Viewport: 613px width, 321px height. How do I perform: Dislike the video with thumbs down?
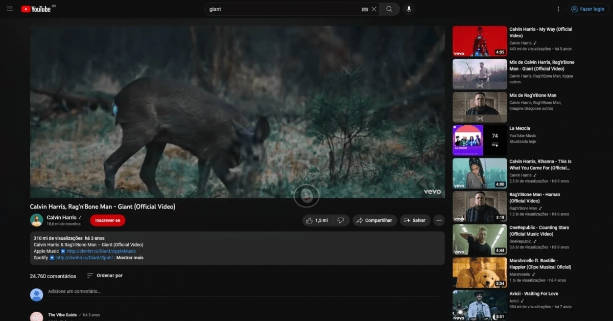(x=341, y=220)
